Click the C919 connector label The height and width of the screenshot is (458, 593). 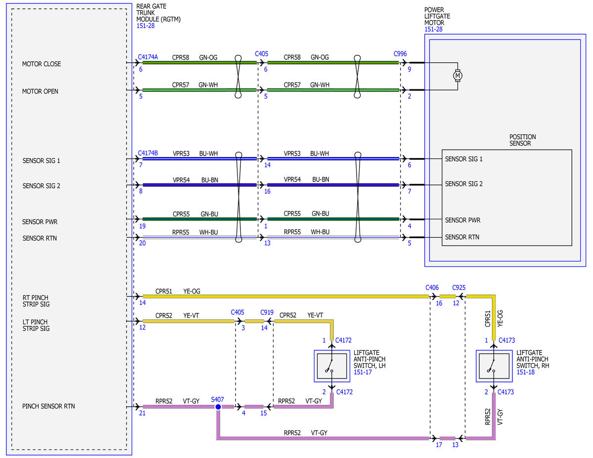(x=267, y=313)
